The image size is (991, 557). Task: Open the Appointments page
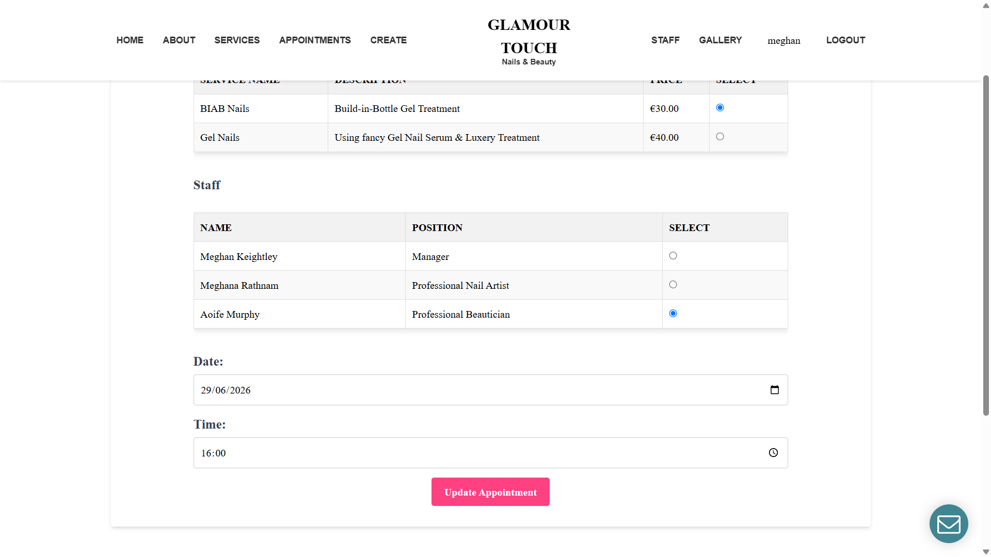pos(315,40)
